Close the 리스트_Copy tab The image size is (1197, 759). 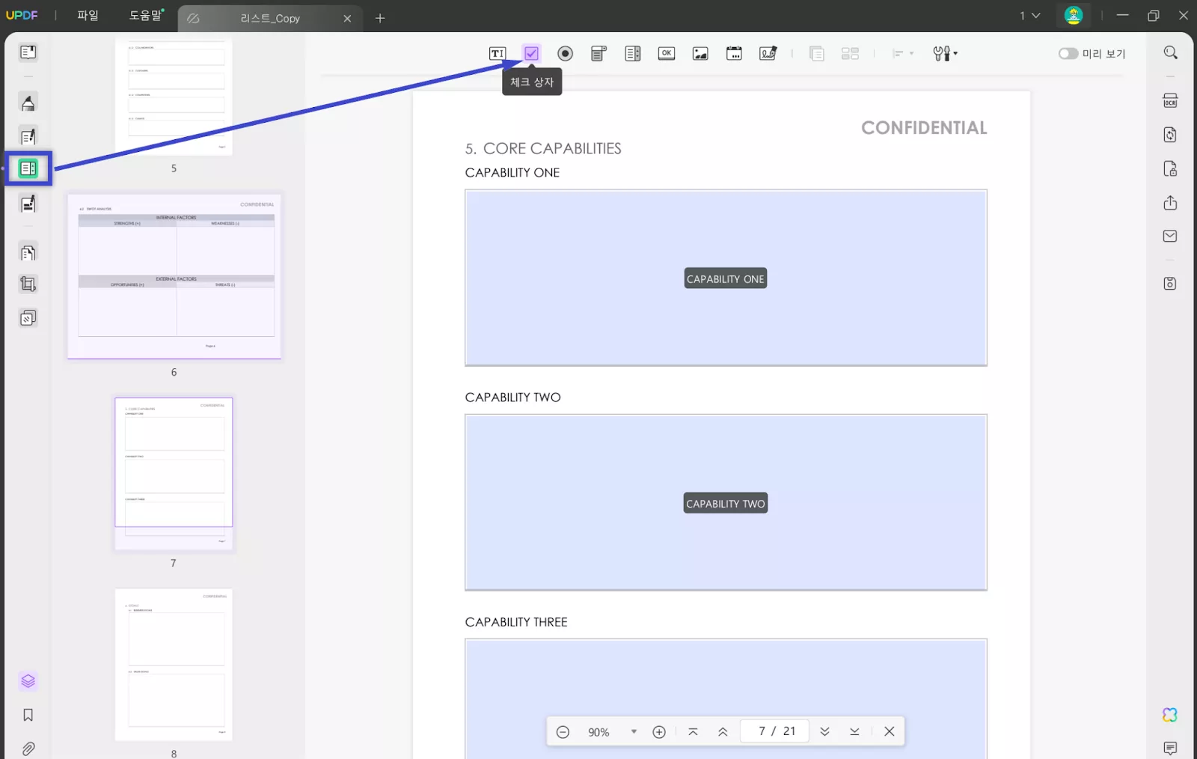[x=347, y=19]
